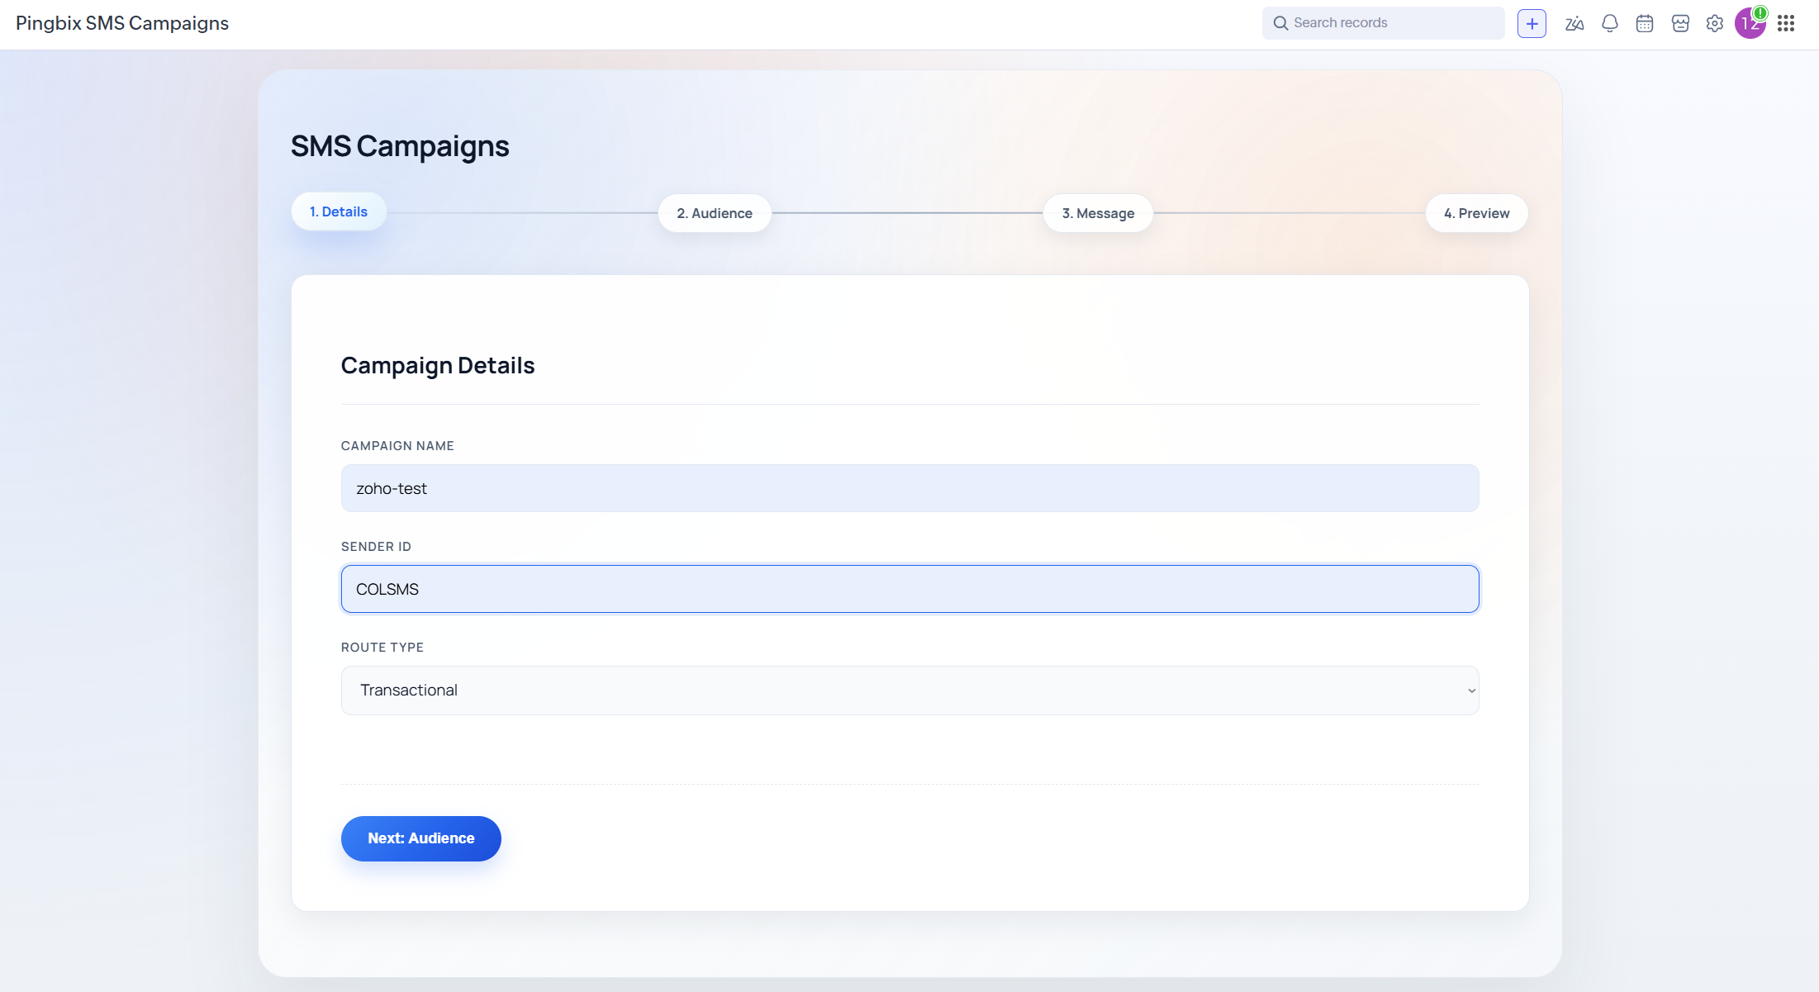The width and height of the screenshot is (1819, 992).
Task: Open the calendar icon in header
Action: pyautogui.click(x=1645, y=23)
